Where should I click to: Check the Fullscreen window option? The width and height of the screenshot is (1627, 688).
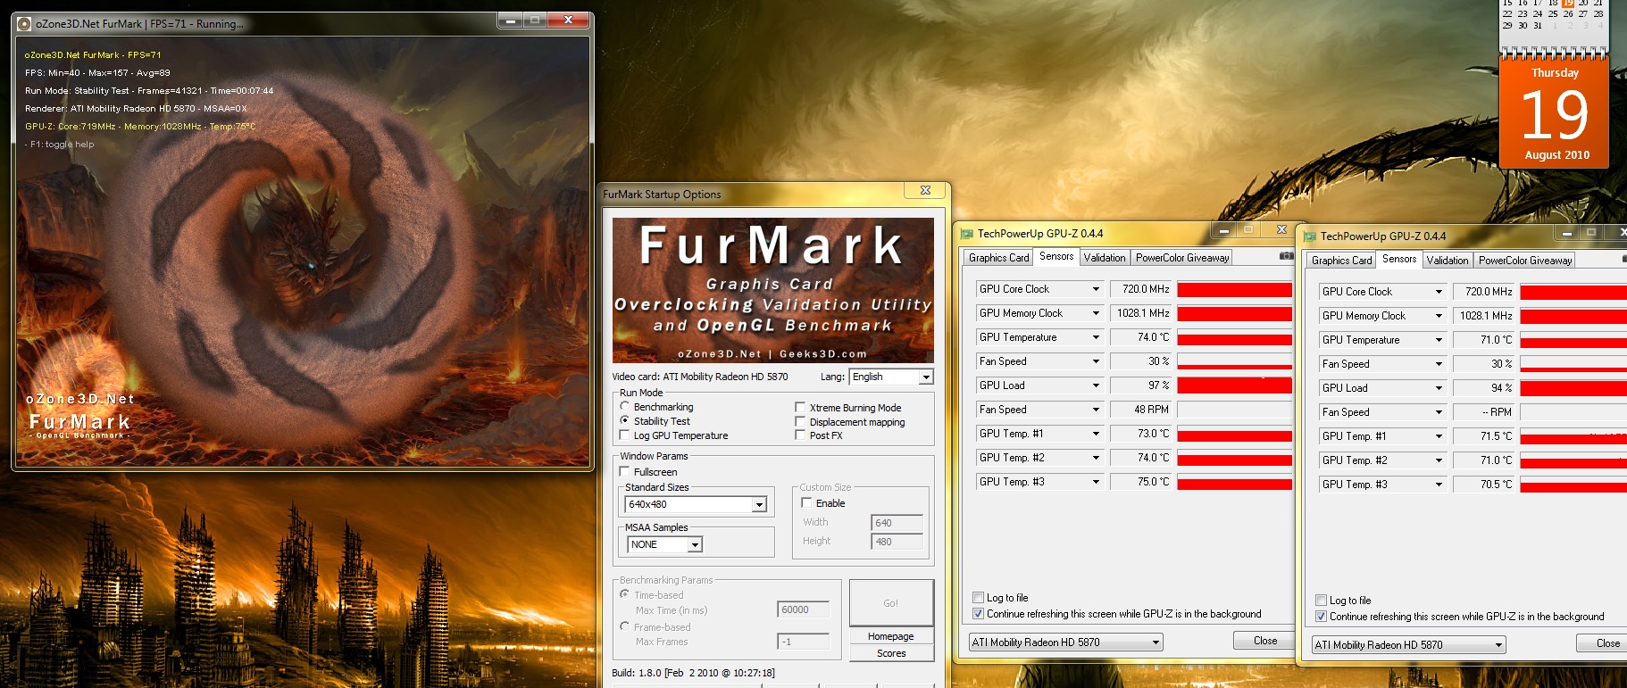(625, 471)
